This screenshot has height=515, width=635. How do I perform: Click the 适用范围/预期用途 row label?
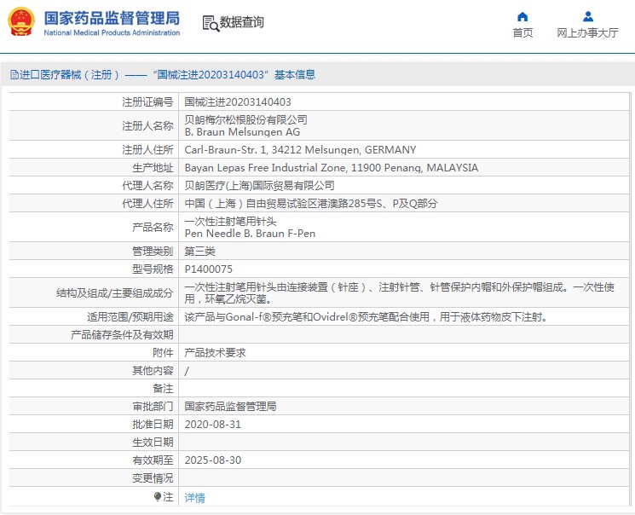(x=130, y=317)
